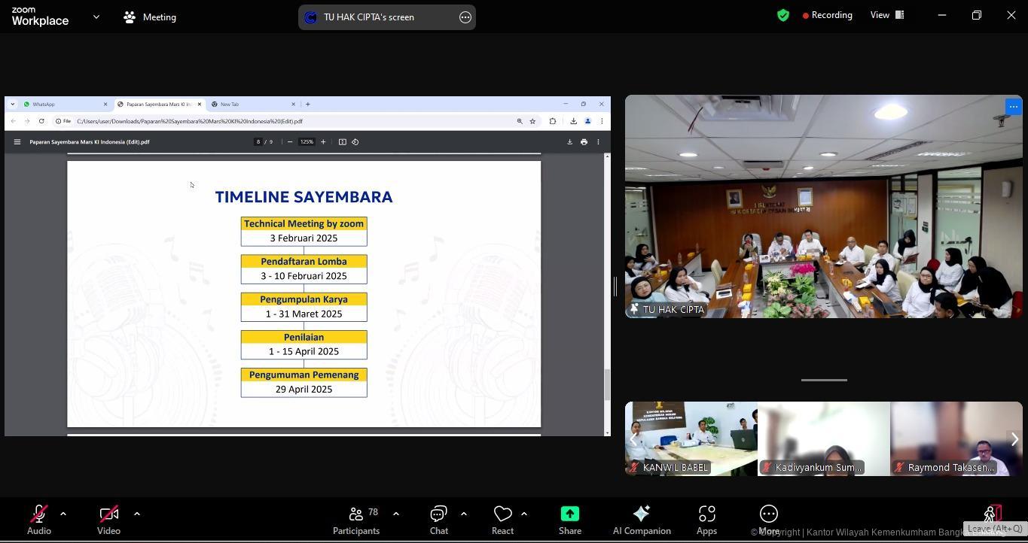This screenshot has height=543, width=1028.
Task: Download the PDF from viewer toolbar
Action: tap(569, 141)
